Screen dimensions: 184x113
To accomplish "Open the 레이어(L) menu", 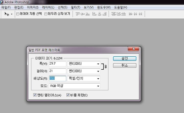I will click(x=48, y=7).
